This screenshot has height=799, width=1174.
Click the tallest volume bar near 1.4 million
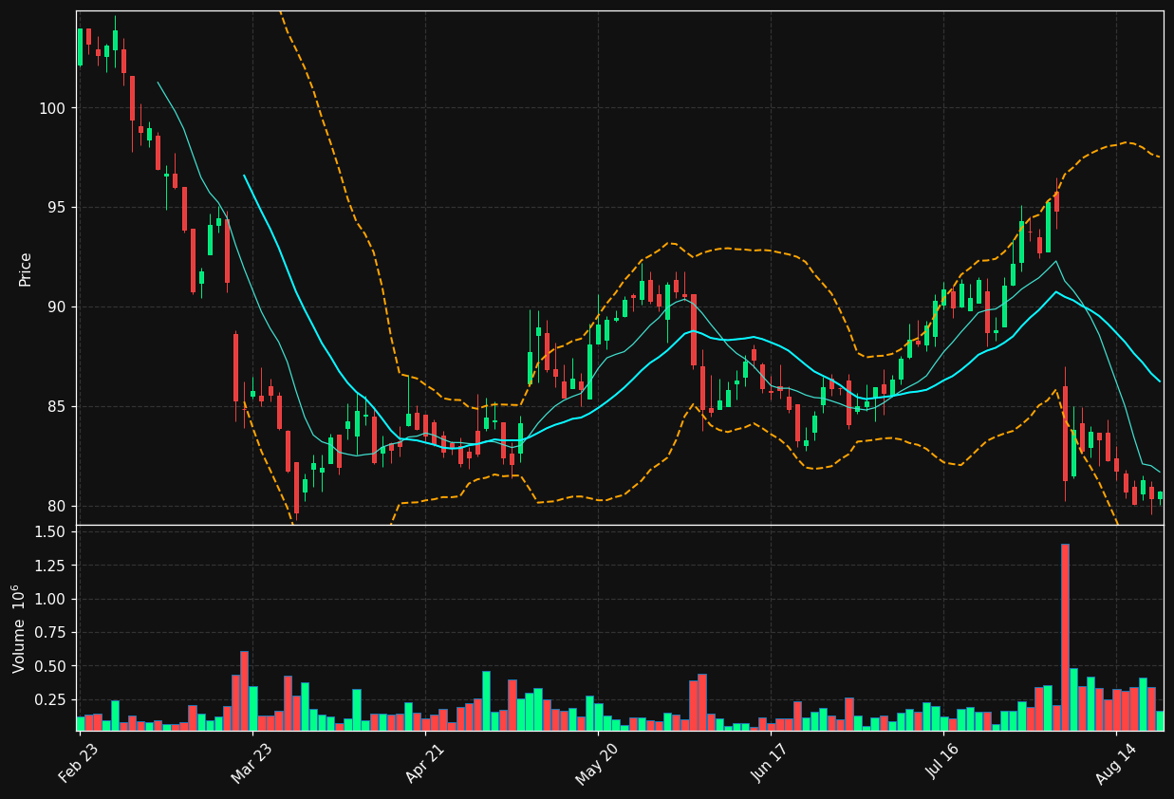tap(1065, 637)
